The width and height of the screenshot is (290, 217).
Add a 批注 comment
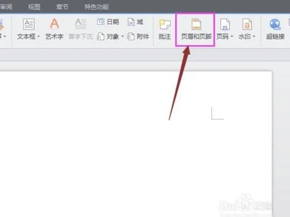coord(164,30)
